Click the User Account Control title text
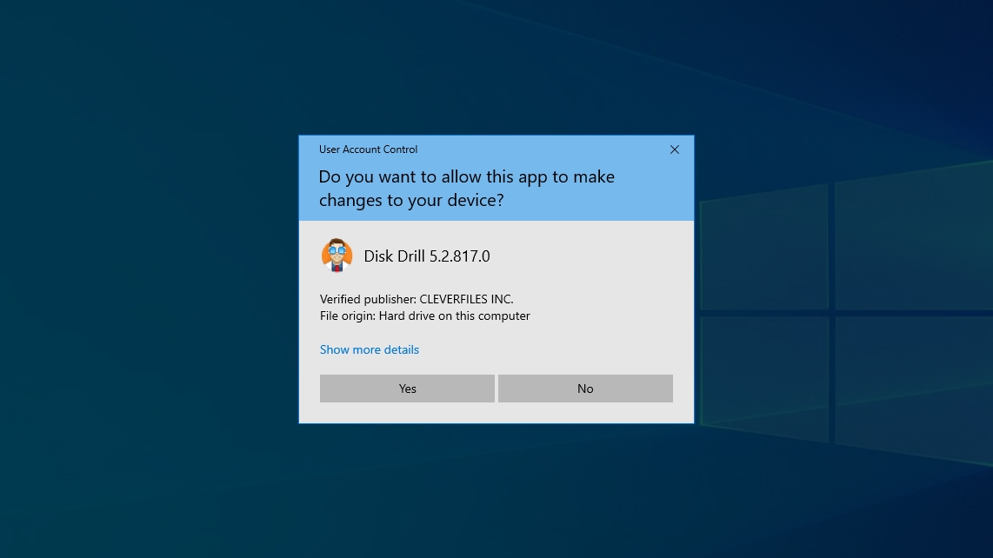This screenshot has width=993, height=558. point(368,149)
